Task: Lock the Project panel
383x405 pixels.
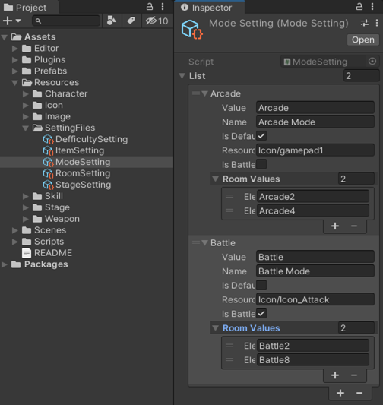Action: 150,7
